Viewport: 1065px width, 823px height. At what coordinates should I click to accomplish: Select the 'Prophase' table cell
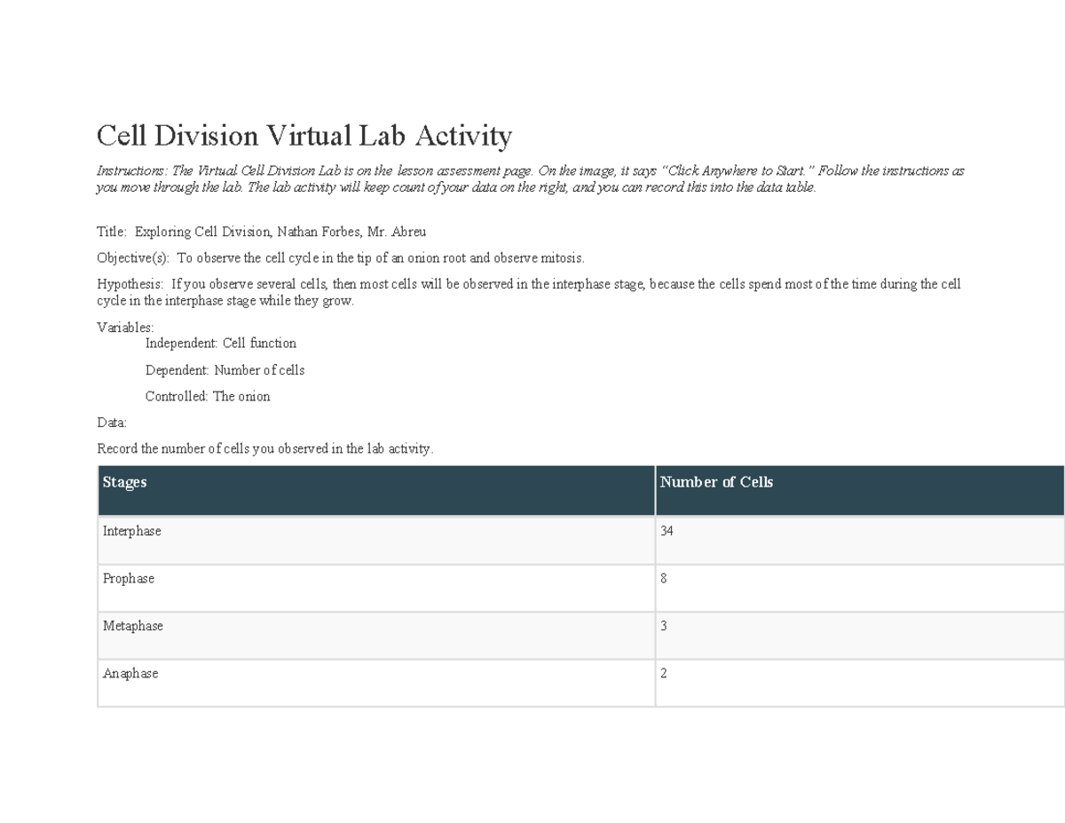coord(128,578)
